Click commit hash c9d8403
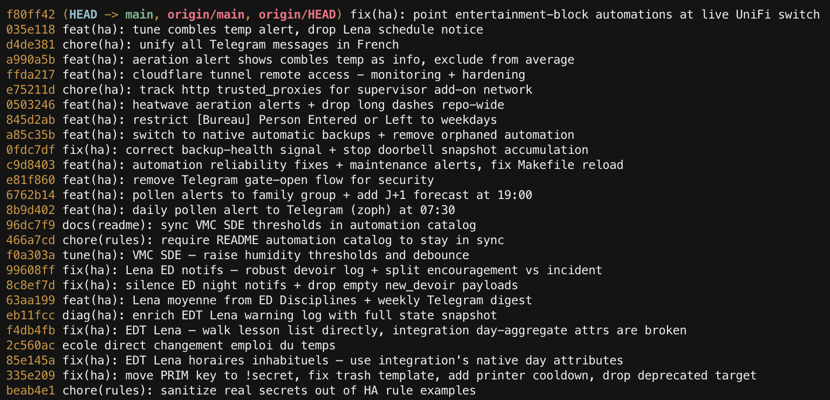The image size is (830, 400). click(31, 165)
